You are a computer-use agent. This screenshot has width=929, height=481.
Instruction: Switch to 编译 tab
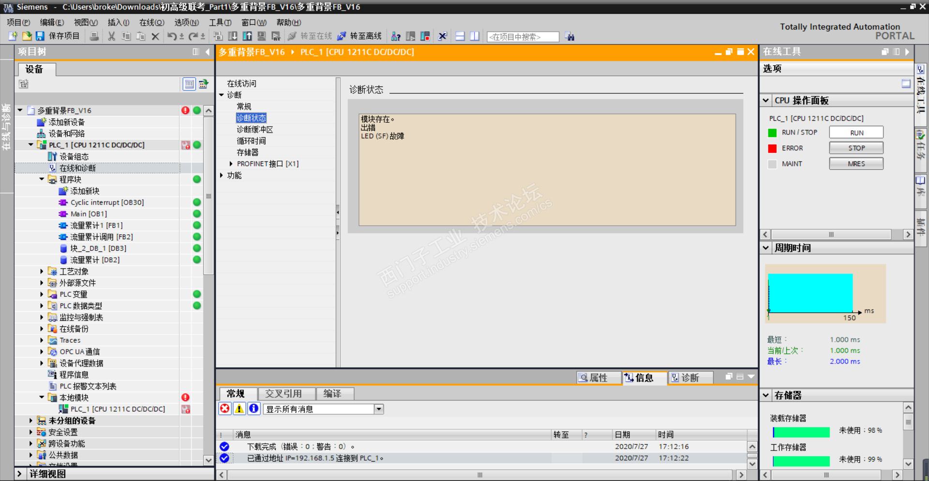pos(335,394)
